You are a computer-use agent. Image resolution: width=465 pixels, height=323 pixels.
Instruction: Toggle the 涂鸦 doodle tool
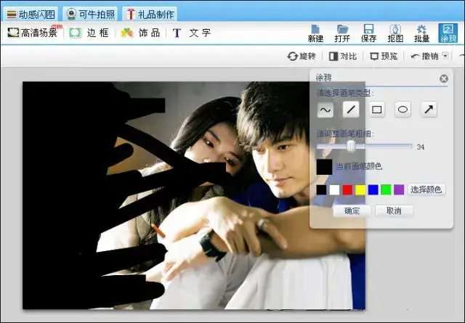pyautogui.click(x=448, y=33)
